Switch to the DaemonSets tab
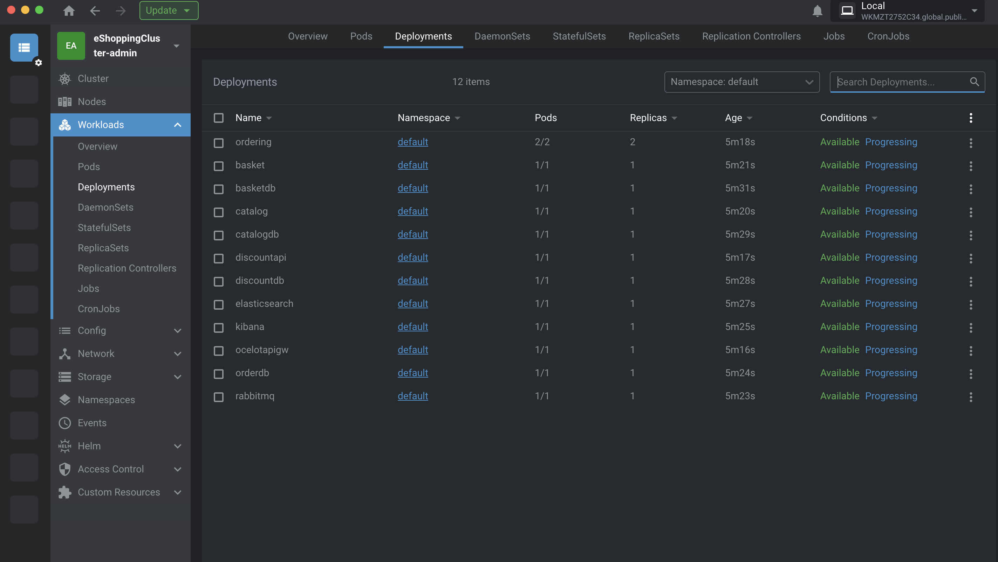 (x=502, y=36)
